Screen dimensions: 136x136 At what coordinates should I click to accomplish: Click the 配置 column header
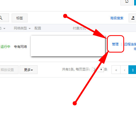(38, 28)
